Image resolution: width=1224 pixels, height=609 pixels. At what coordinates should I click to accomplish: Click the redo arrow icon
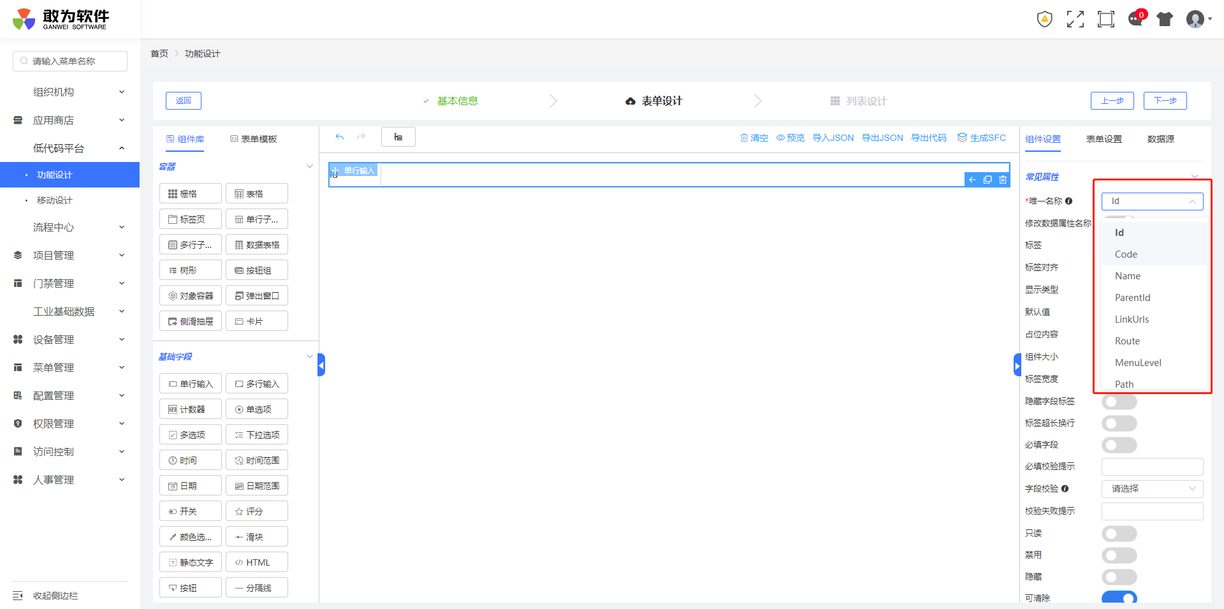(x=361, y=137)
